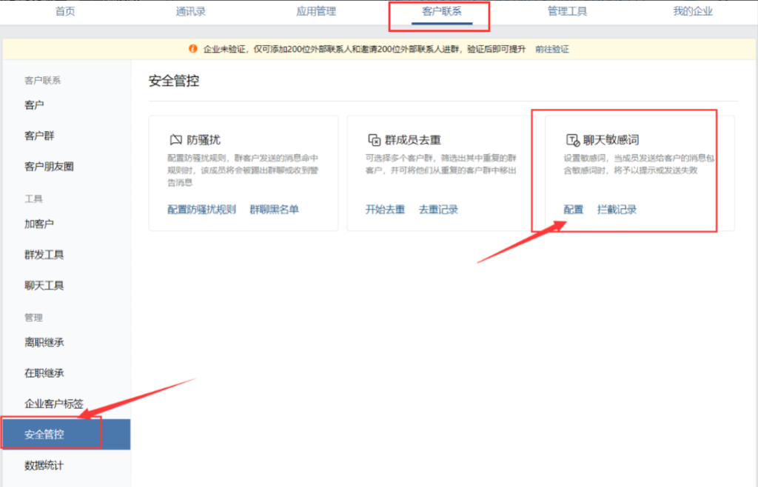Open the 首页 tab
The width and height of the screenshot is (758, 487).
click(65, 11)
